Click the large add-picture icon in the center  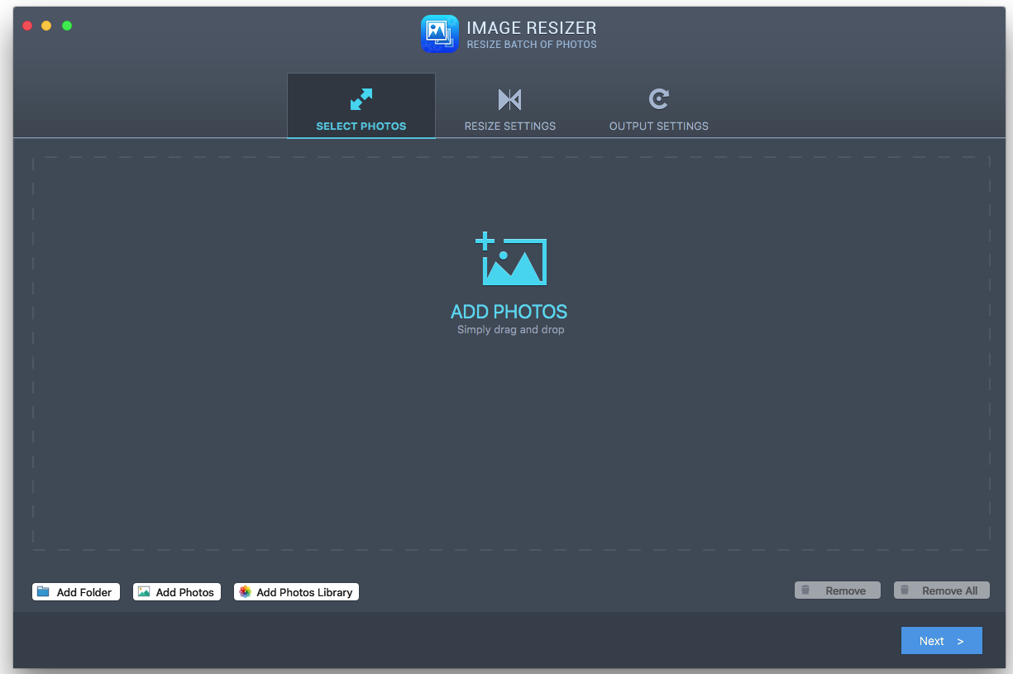[511, 260]
